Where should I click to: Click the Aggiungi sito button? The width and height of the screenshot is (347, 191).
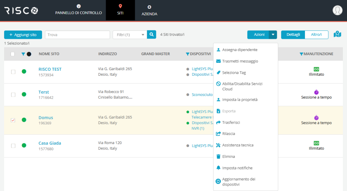pyautogui.click(x=23, y=35)
